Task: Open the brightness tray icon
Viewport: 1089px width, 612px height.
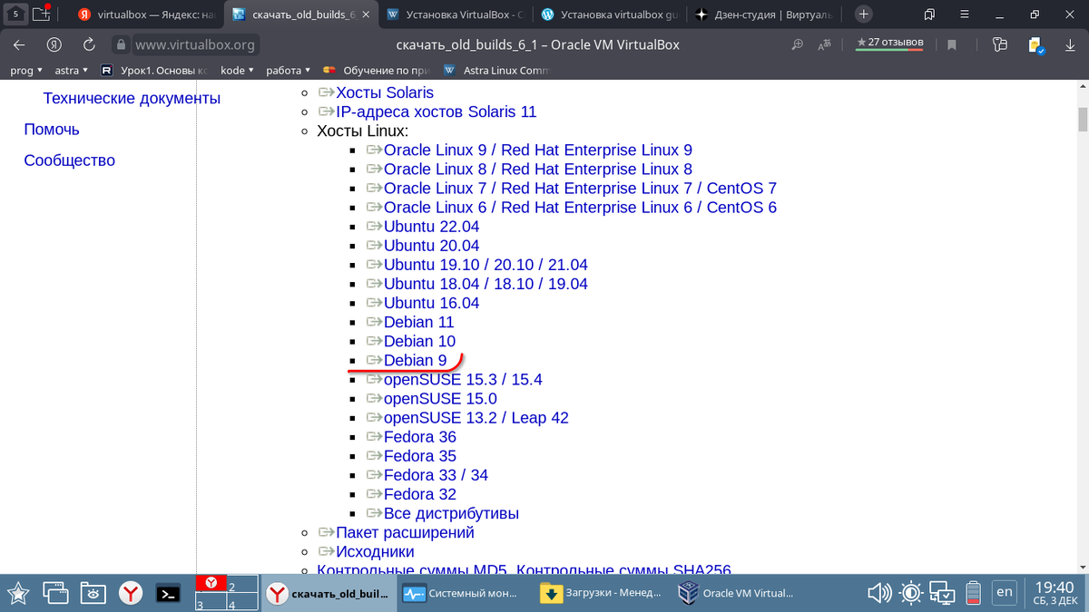Action: click(911, 594)
